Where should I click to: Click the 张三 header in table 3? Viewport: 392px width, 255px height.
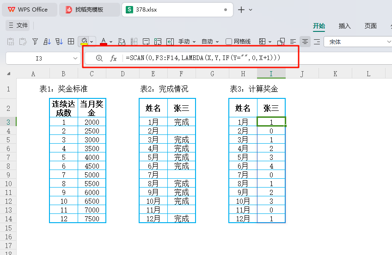pyautogui.click(x=271, y=108)
